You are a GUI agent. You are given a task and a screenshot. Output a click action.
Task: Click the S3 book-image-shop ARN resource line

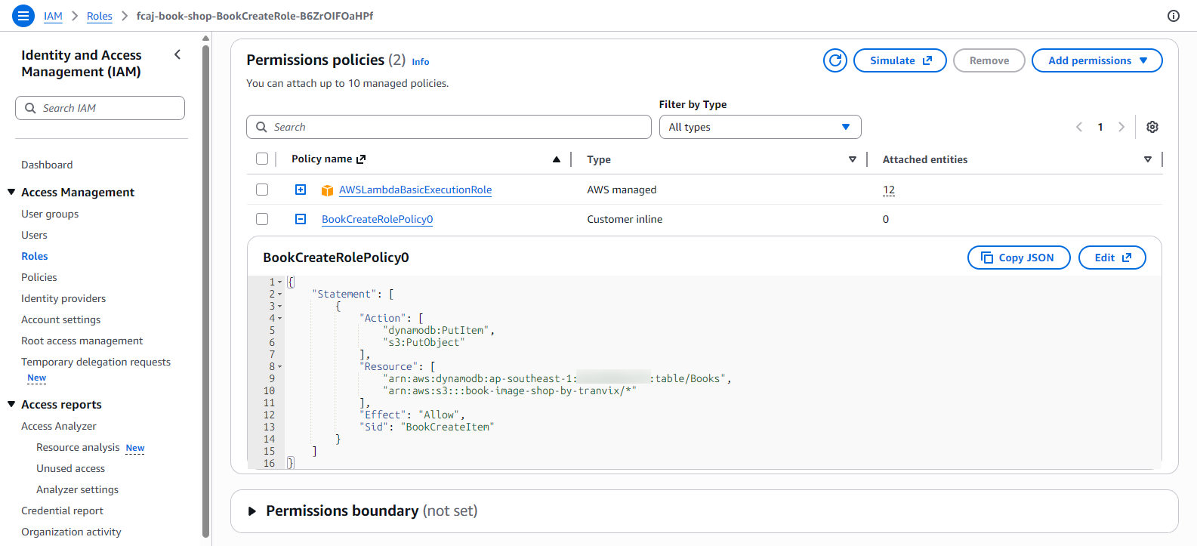click(x=510, y=390)
